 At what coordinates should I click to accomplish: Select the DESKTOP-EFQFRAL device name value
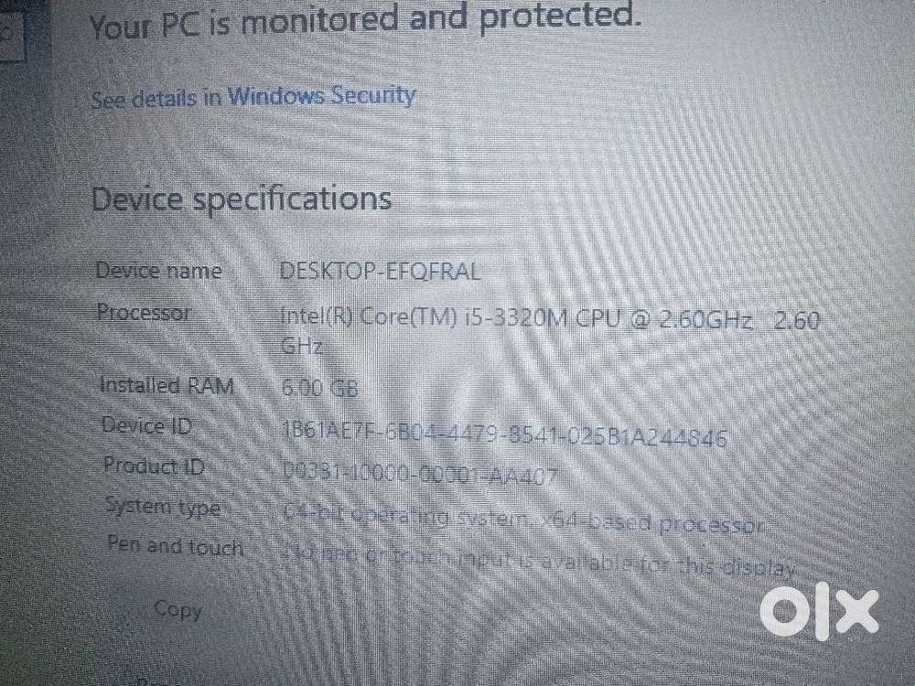pos(380,272)
